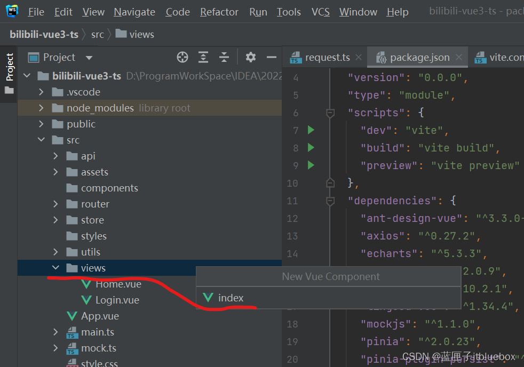Expand the .vscode folder
The image size is (524, 367).
(41, 92)
